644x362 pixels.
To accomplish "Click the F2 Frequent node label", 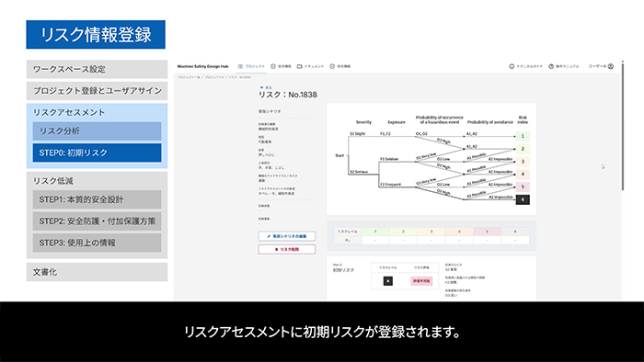I will click(x=390, y=185).
